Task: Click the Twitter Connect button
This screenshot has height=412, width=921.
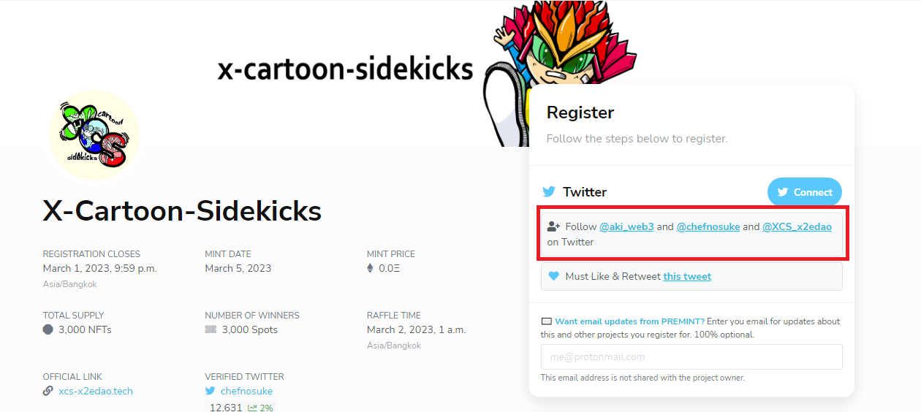Action: [x=804, y=192]
